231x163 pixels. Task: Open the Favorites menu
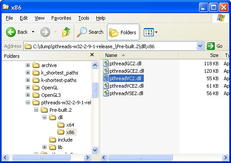(x=61, y=18)
